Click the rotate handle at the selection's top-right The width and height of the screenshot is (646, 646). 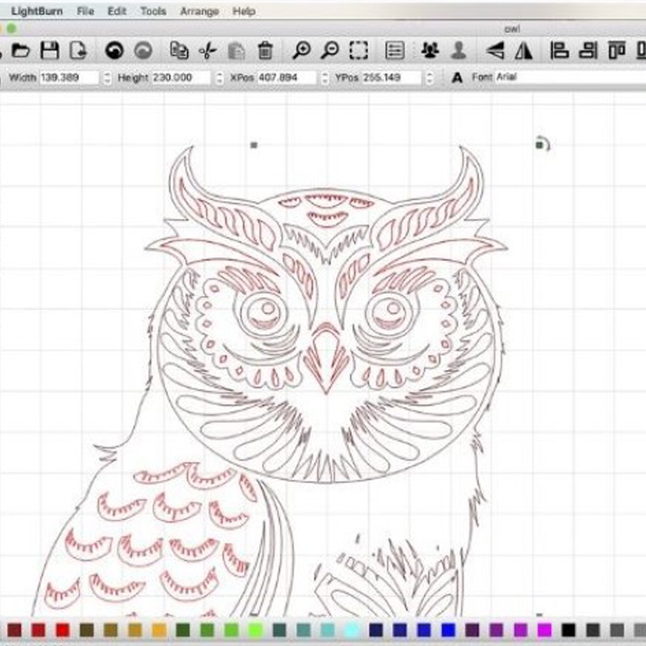click(x=541, y=145)
